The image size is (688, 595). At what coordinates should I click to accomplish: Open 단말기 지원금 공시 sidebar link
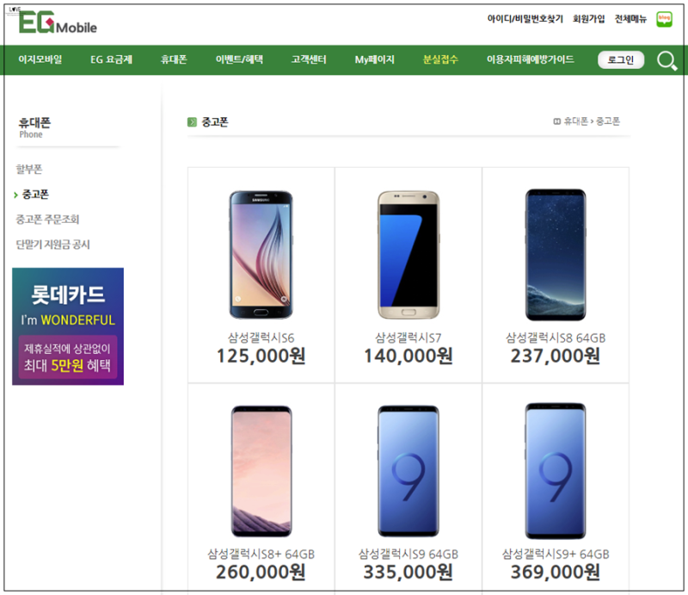(x=52, y=245)
